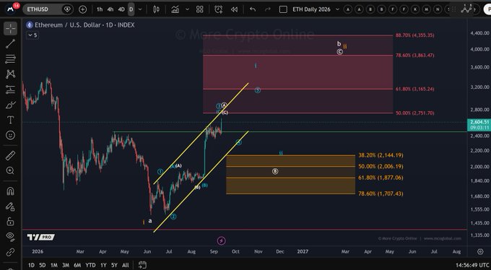Open the indicator templates grid
The width and height of the screenshot is (491, 270).
click(200, 9)
